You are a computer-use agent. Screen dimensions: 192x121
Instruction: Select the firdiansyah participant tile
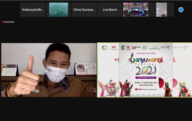(33, 10)
